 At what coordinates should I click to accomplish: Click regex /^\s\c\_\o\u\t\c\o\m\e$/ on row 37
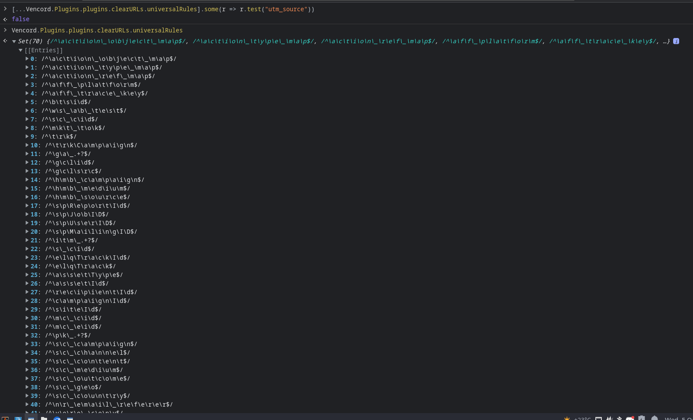pos(88,379)
